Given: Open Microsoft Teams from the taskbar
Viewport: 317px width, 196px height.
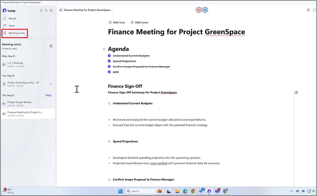Looking at the screenshot, I should pyautogui.click(x=218, y=191).
